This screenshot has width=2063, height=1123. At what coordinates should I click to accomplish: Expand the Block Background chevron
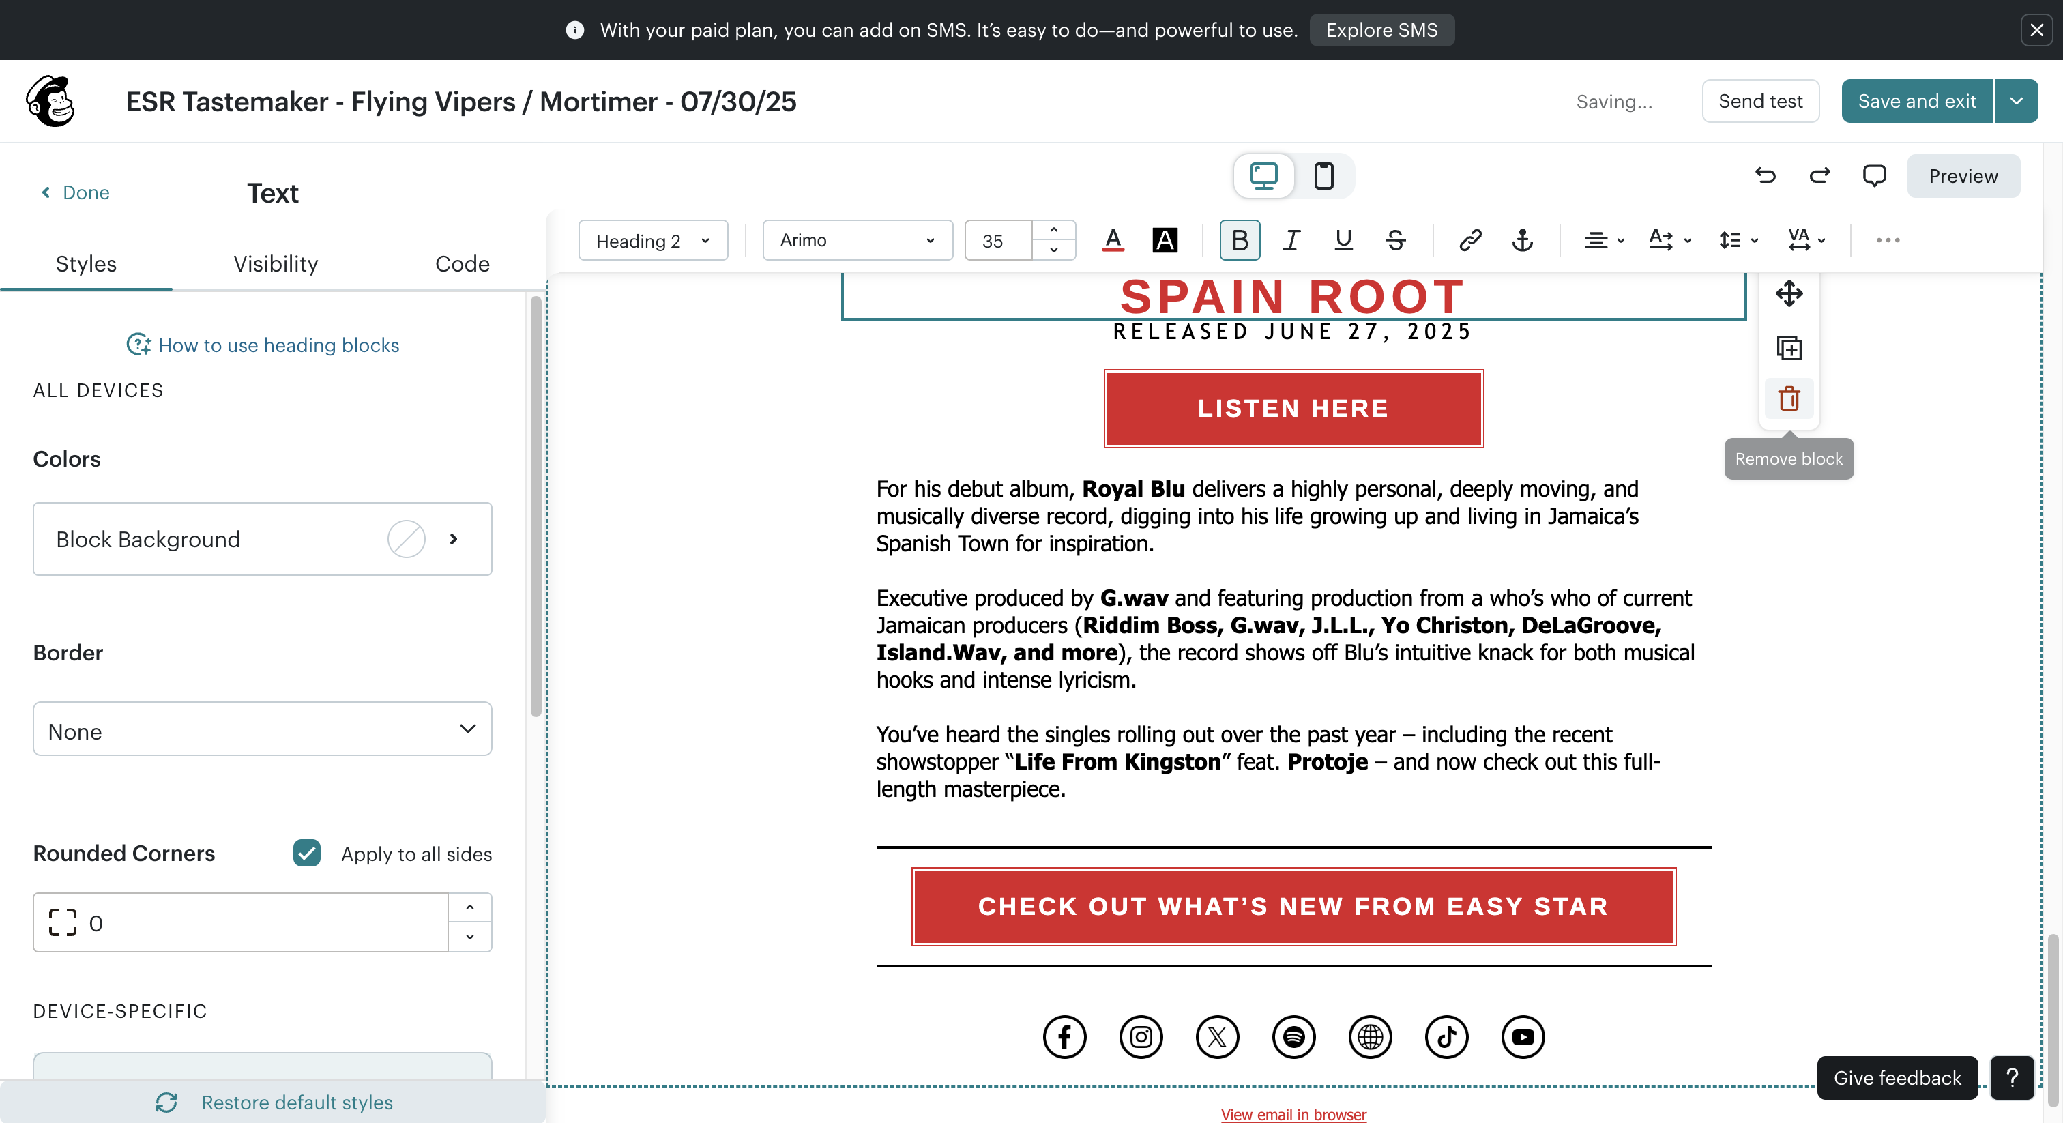pyautogui.click(x=454, y=539)
